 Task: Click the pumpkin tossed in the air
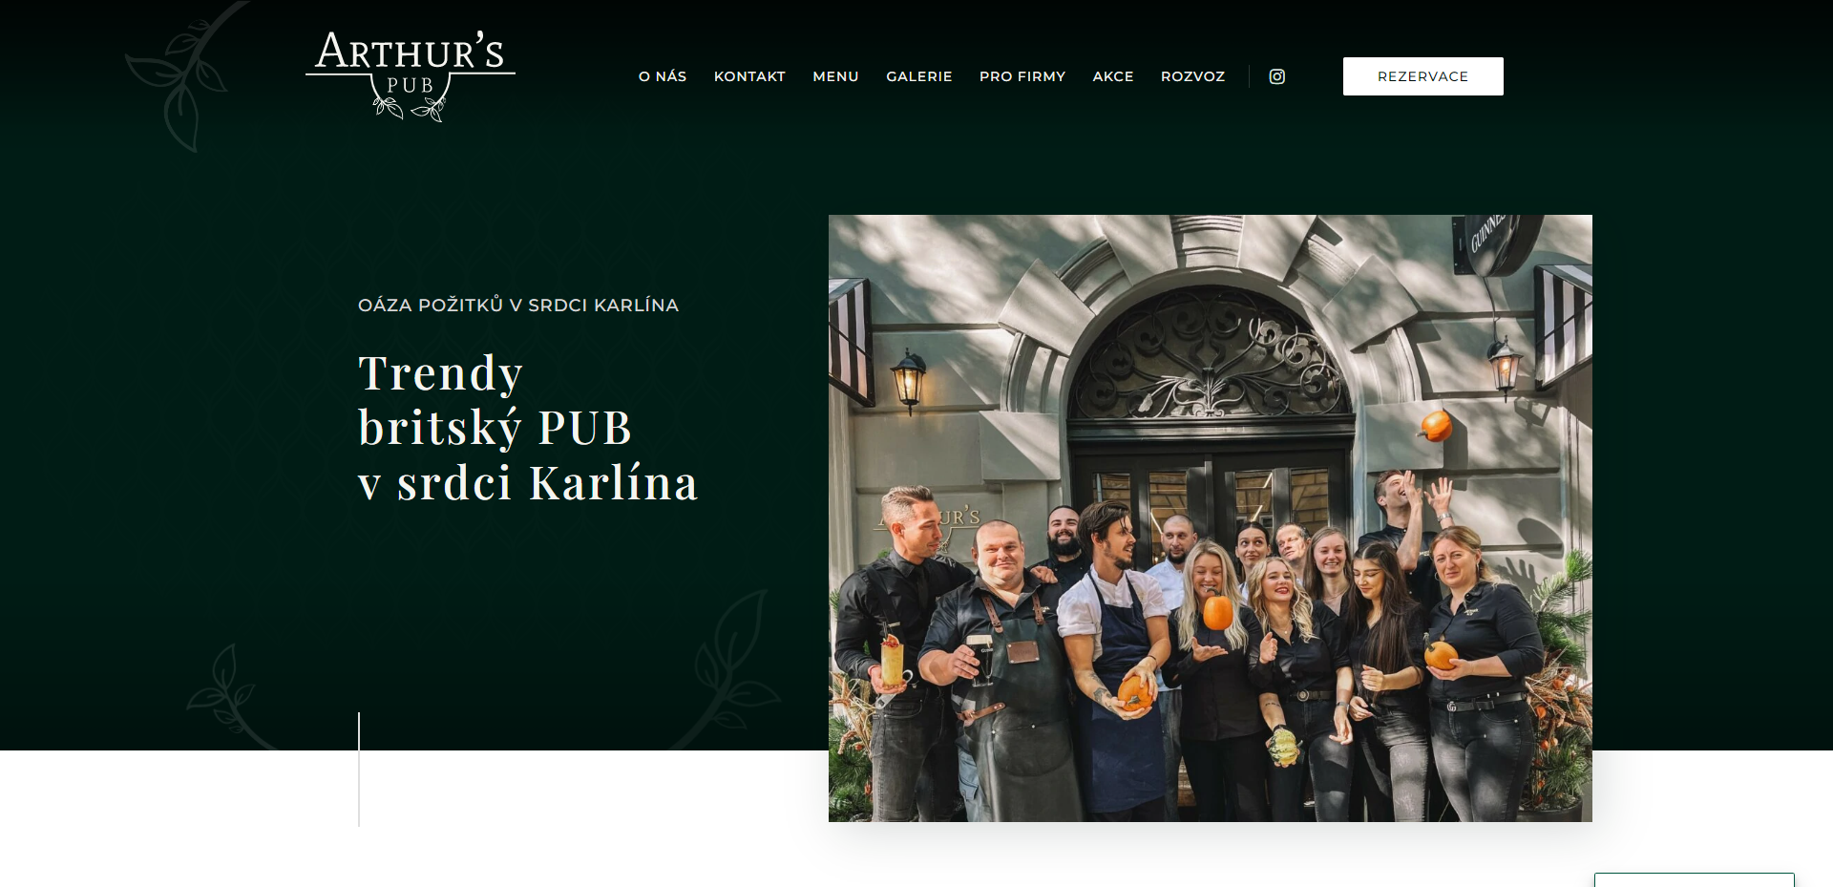[x=1435, y=426]
